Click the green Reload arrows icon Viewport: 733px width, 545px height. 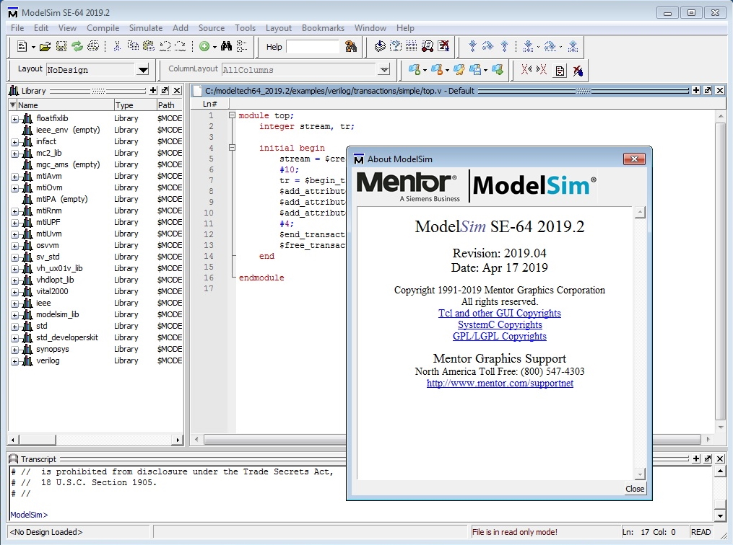[x=77, y=46]
